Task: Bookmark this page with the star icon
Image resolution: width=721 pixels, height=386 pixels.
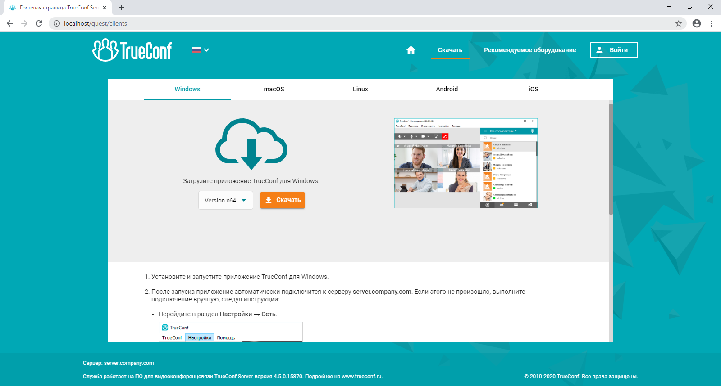Action: pos(679,23)
